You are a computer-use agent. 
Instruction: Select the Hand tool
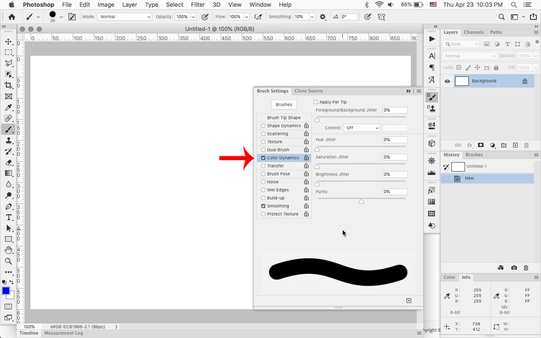8,250
